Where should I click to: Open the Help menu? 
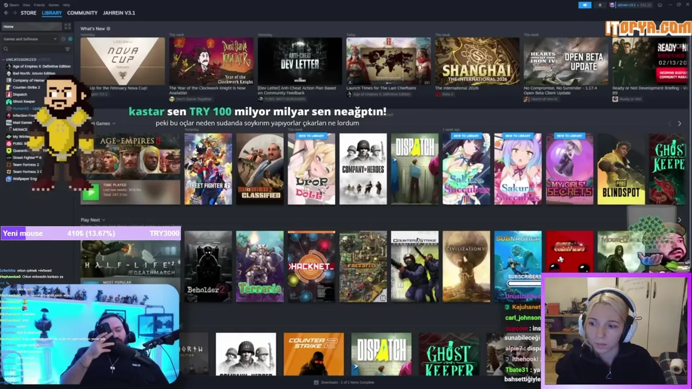(x=66, y=5)
